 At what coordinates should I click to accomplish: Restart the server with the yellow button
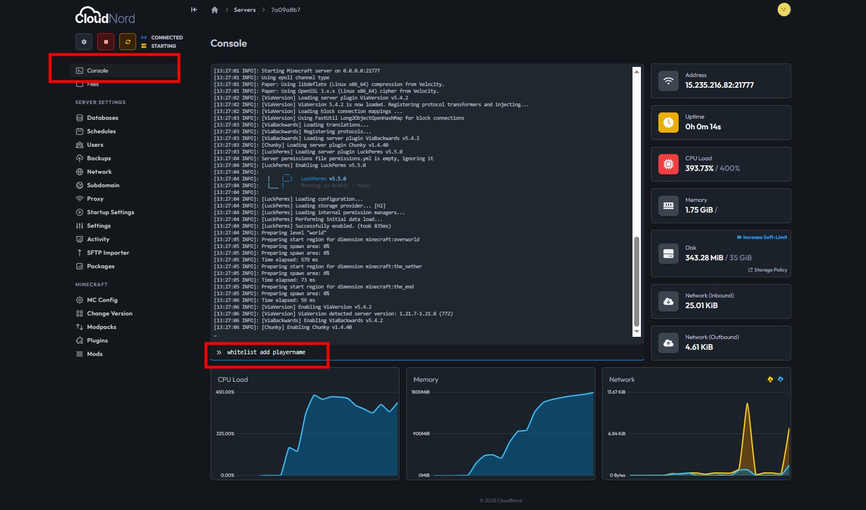pos(128,42)
